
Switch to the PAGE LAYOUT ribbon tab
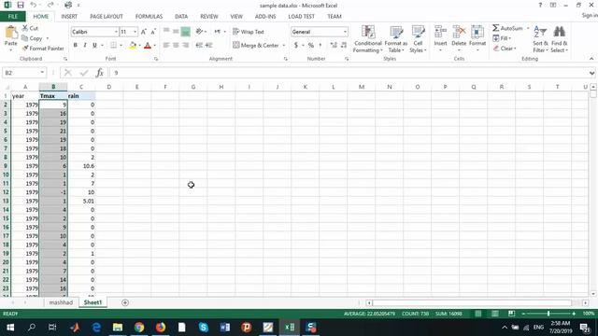107,17
